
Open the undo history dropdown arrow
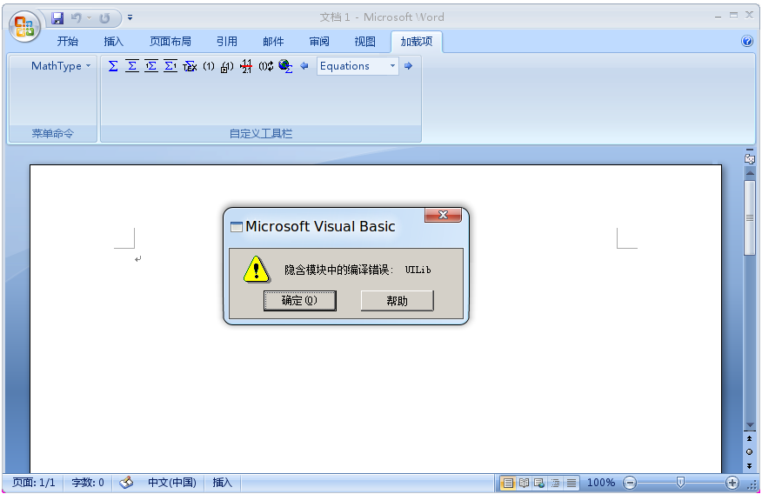pos(89,18)
